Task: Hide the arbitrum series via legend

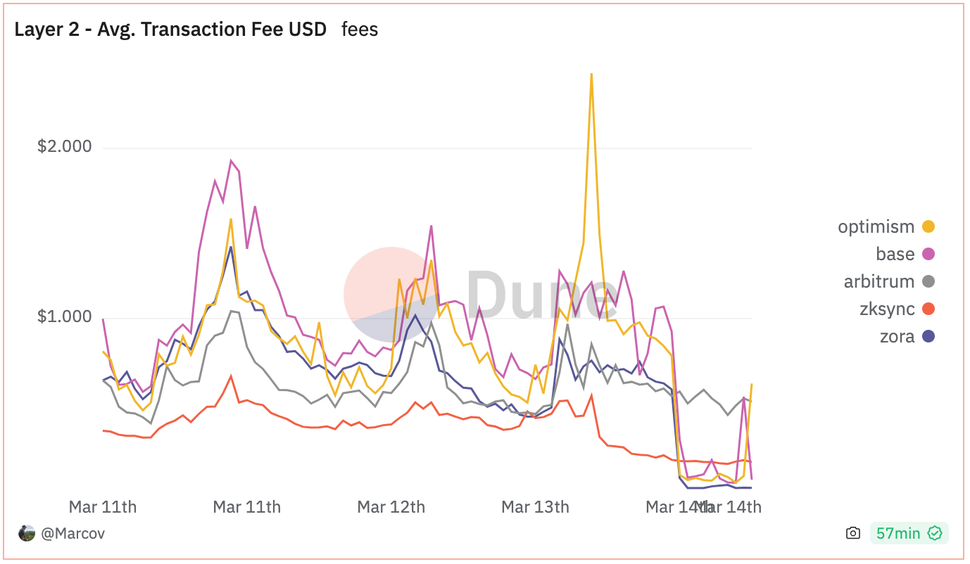Action: click(x=878, y=281)
